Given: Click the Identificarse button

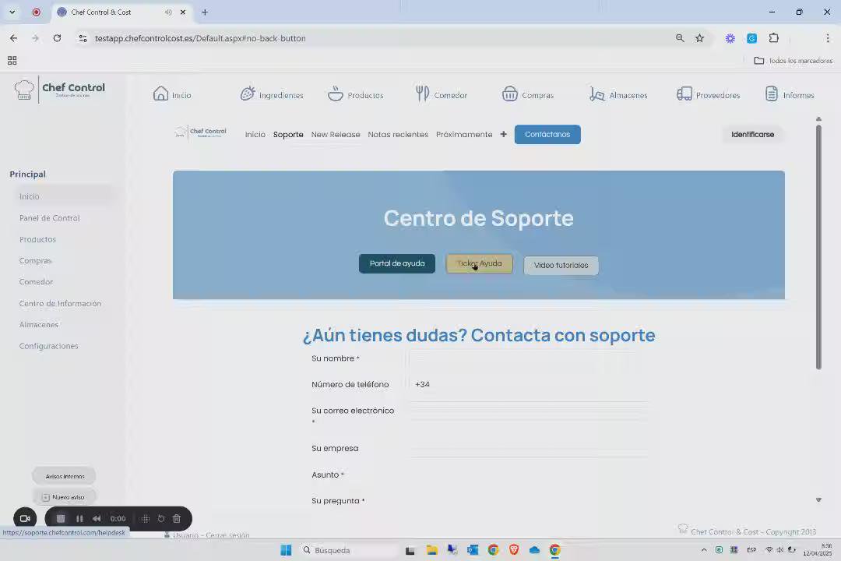Looking at the screenshot, I should (x=752, y=134).
